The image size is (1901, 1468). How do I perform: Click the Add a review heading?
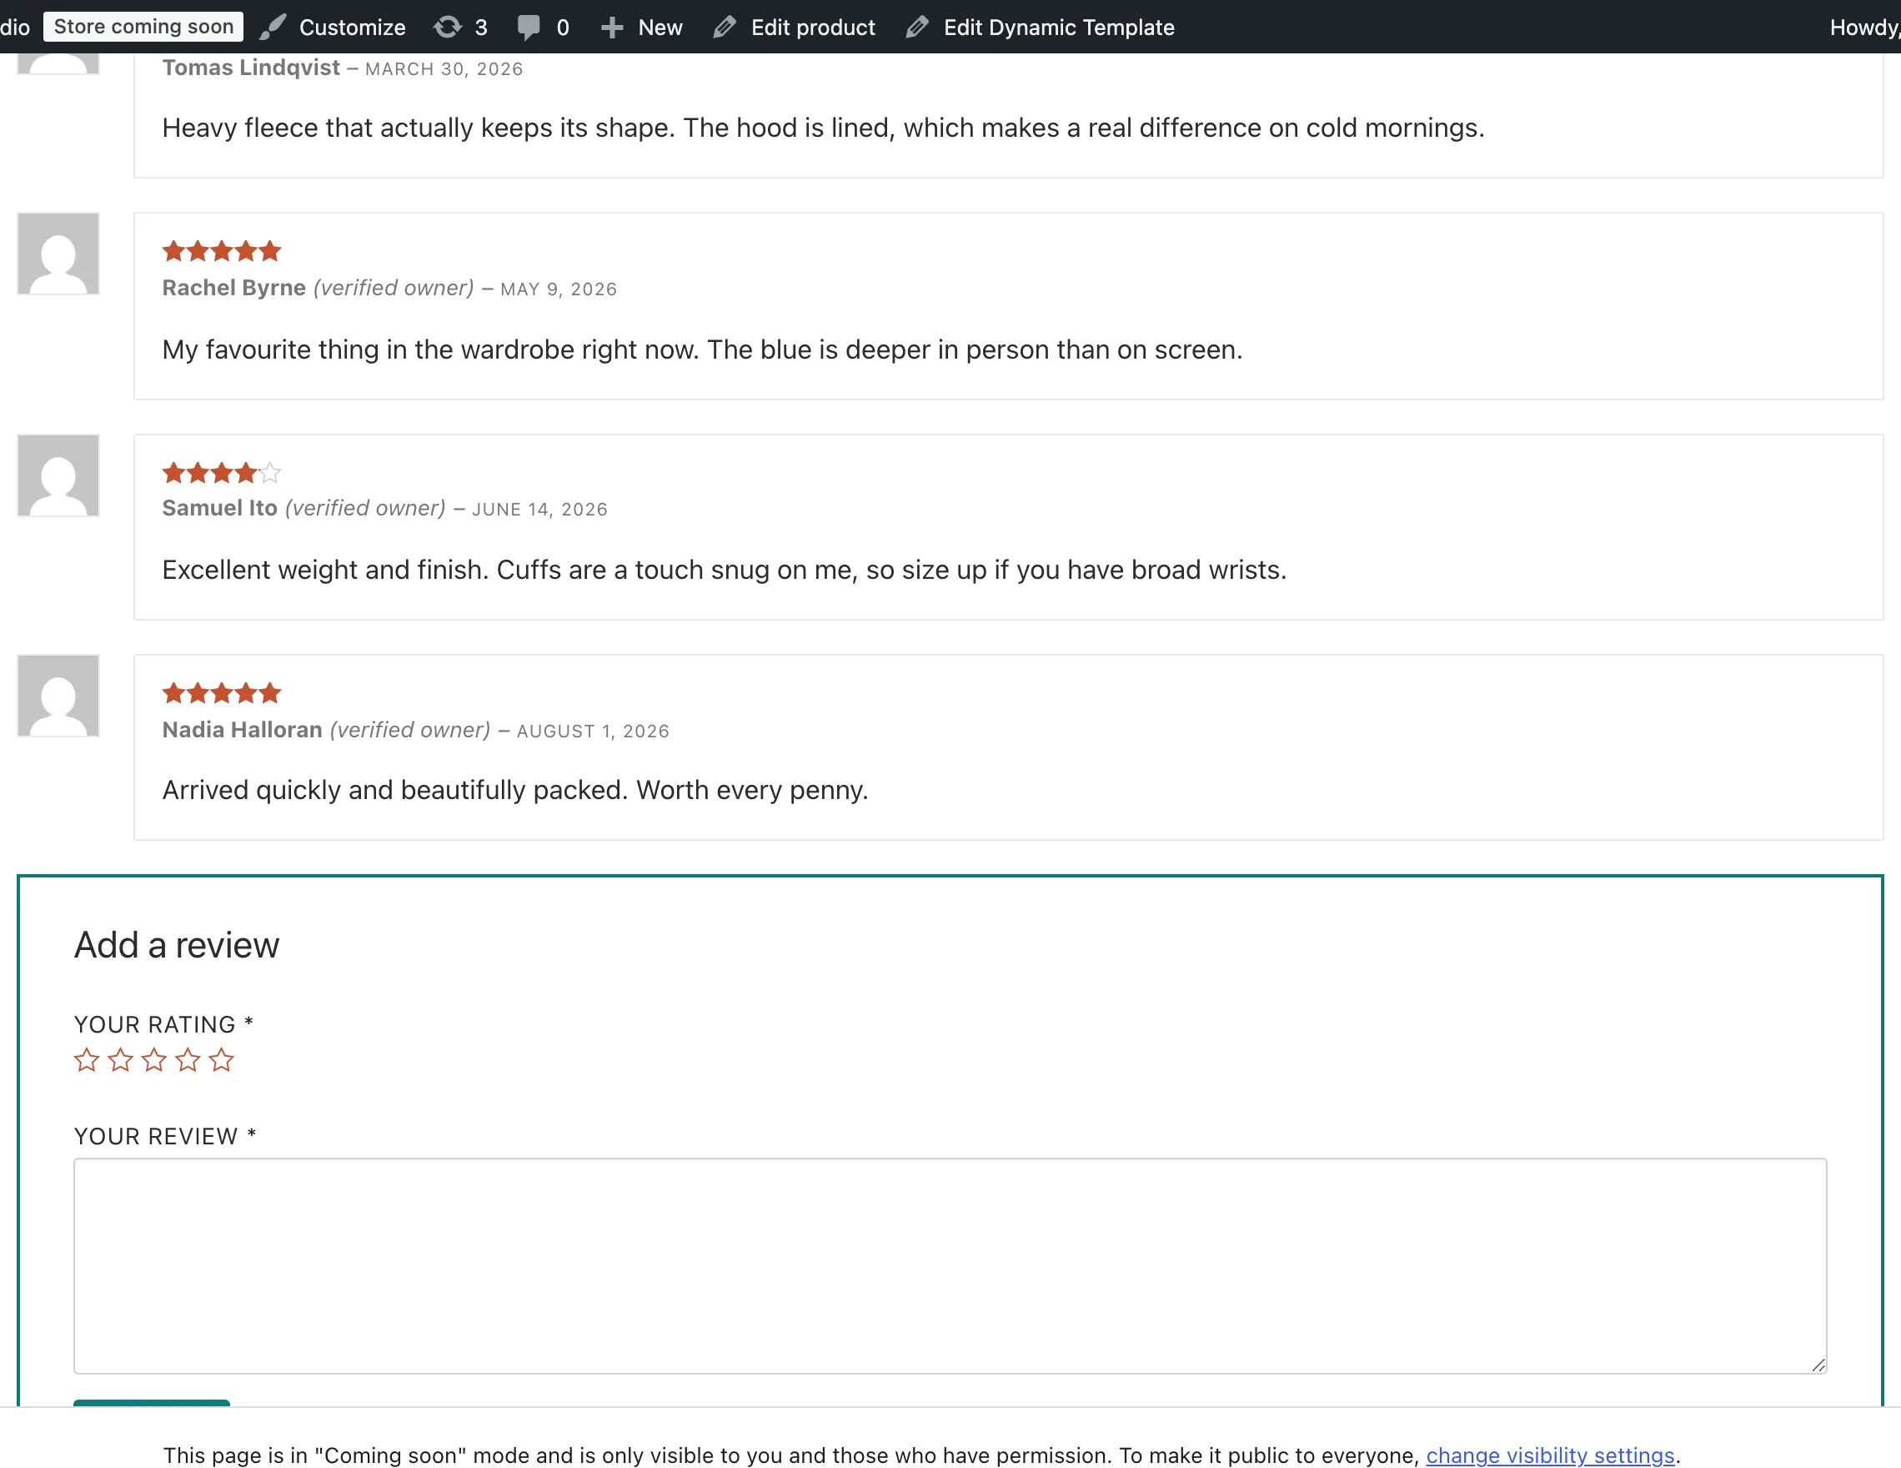click(x=177, y=945)
